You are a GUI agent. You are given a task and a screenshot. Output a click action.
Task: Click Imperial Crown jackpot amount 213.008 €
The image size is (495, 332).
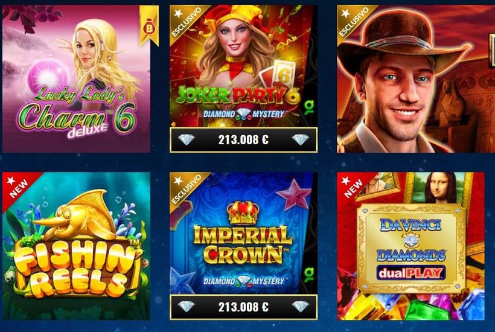tap(243, 307)
